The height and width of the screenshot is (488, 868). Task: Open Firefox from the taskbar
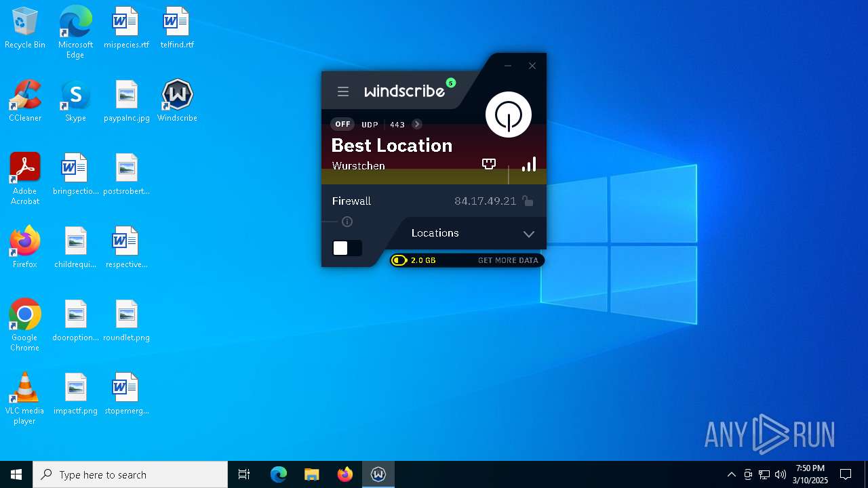(345, 474)
